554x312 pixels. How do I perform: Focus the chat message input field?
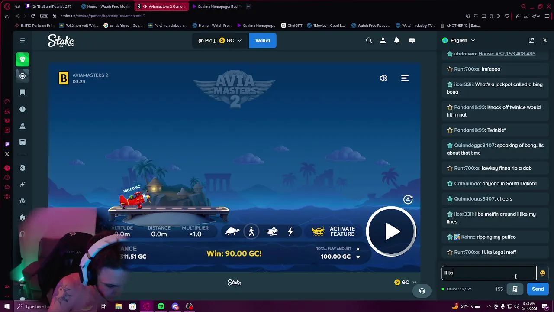(489, 273)
